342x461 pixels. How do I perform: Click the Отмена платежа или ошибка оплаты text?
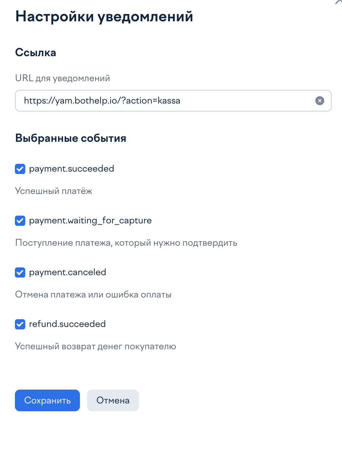tap(93, 294)
